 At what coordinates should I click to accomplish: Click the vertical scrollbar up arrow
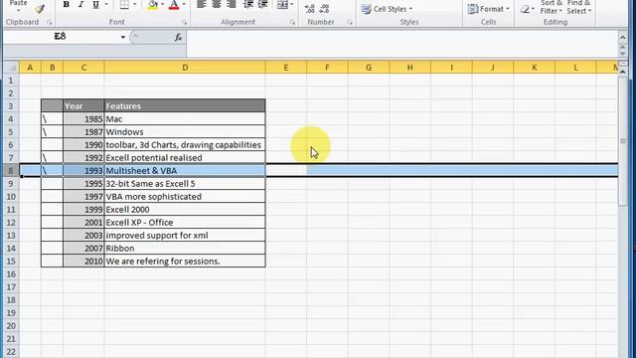tap(623, 72)
